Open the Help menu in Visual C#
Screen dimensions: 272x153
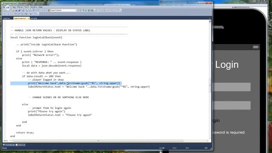pos(40,7)
